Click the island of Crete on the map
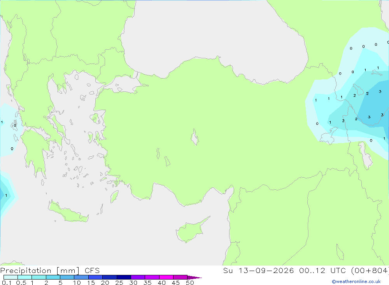 68,212
